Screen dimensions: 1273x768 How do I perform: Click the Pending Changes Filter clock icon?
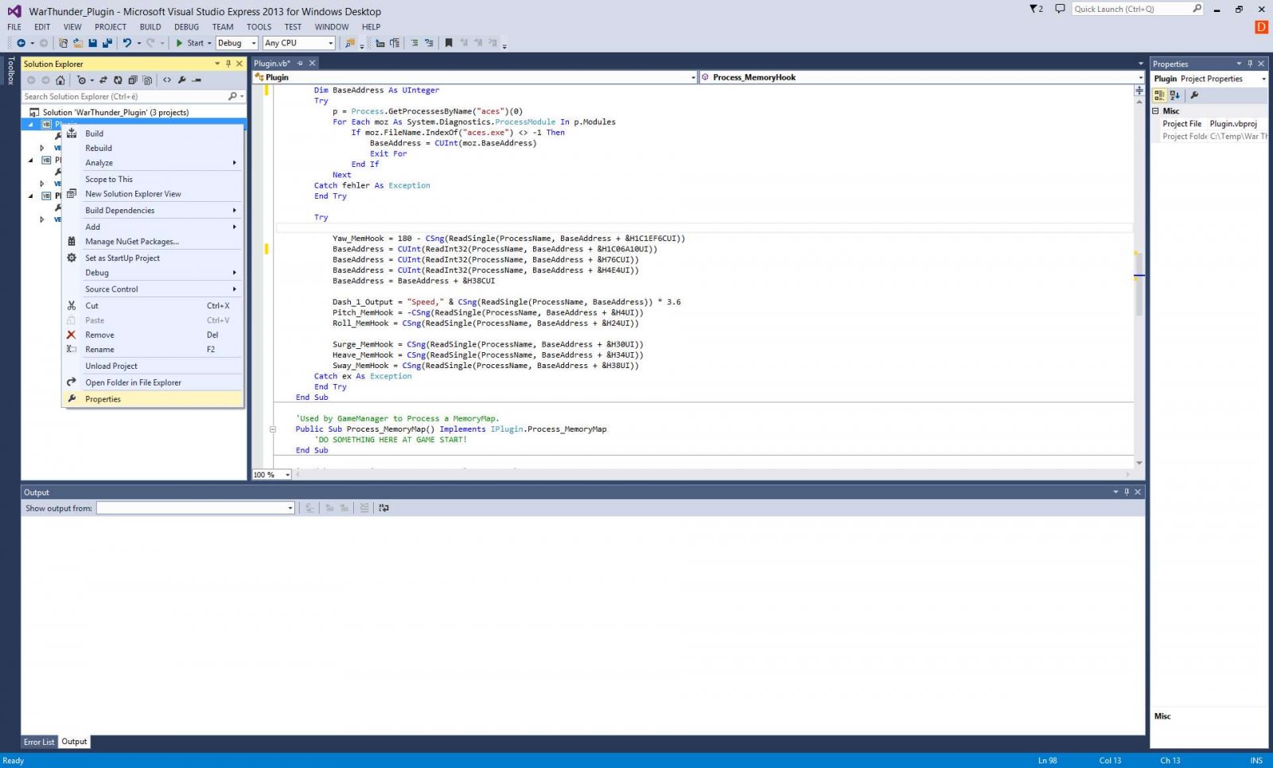81,80
